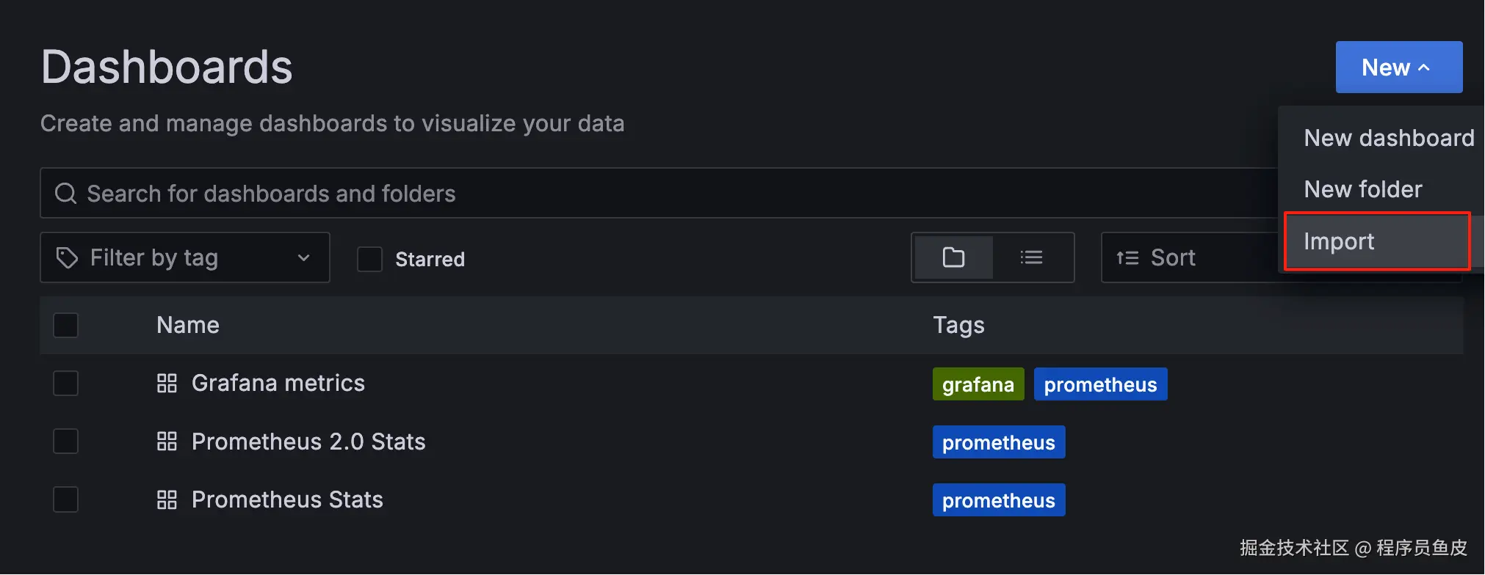Screen dimensions: 1485x575
Task: Check the Grafana metrics row checkbox
Action: pos(66,383)
